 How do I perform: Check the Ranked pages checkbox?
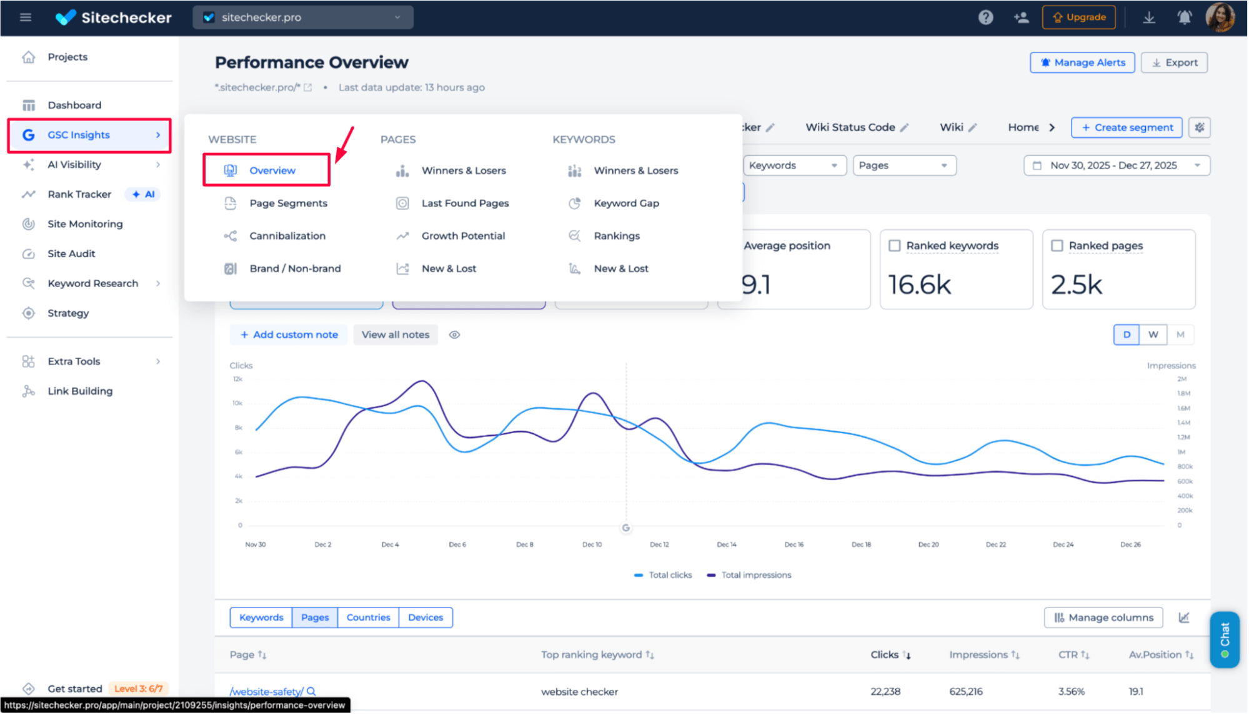pyautogui.click(x=1057, y=245)
